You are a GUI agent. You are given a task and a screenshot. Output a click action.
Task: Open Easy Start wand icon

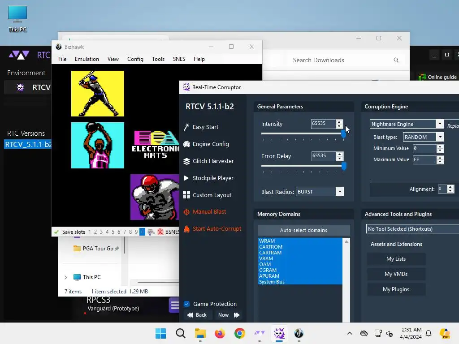(x=186, y=127)
